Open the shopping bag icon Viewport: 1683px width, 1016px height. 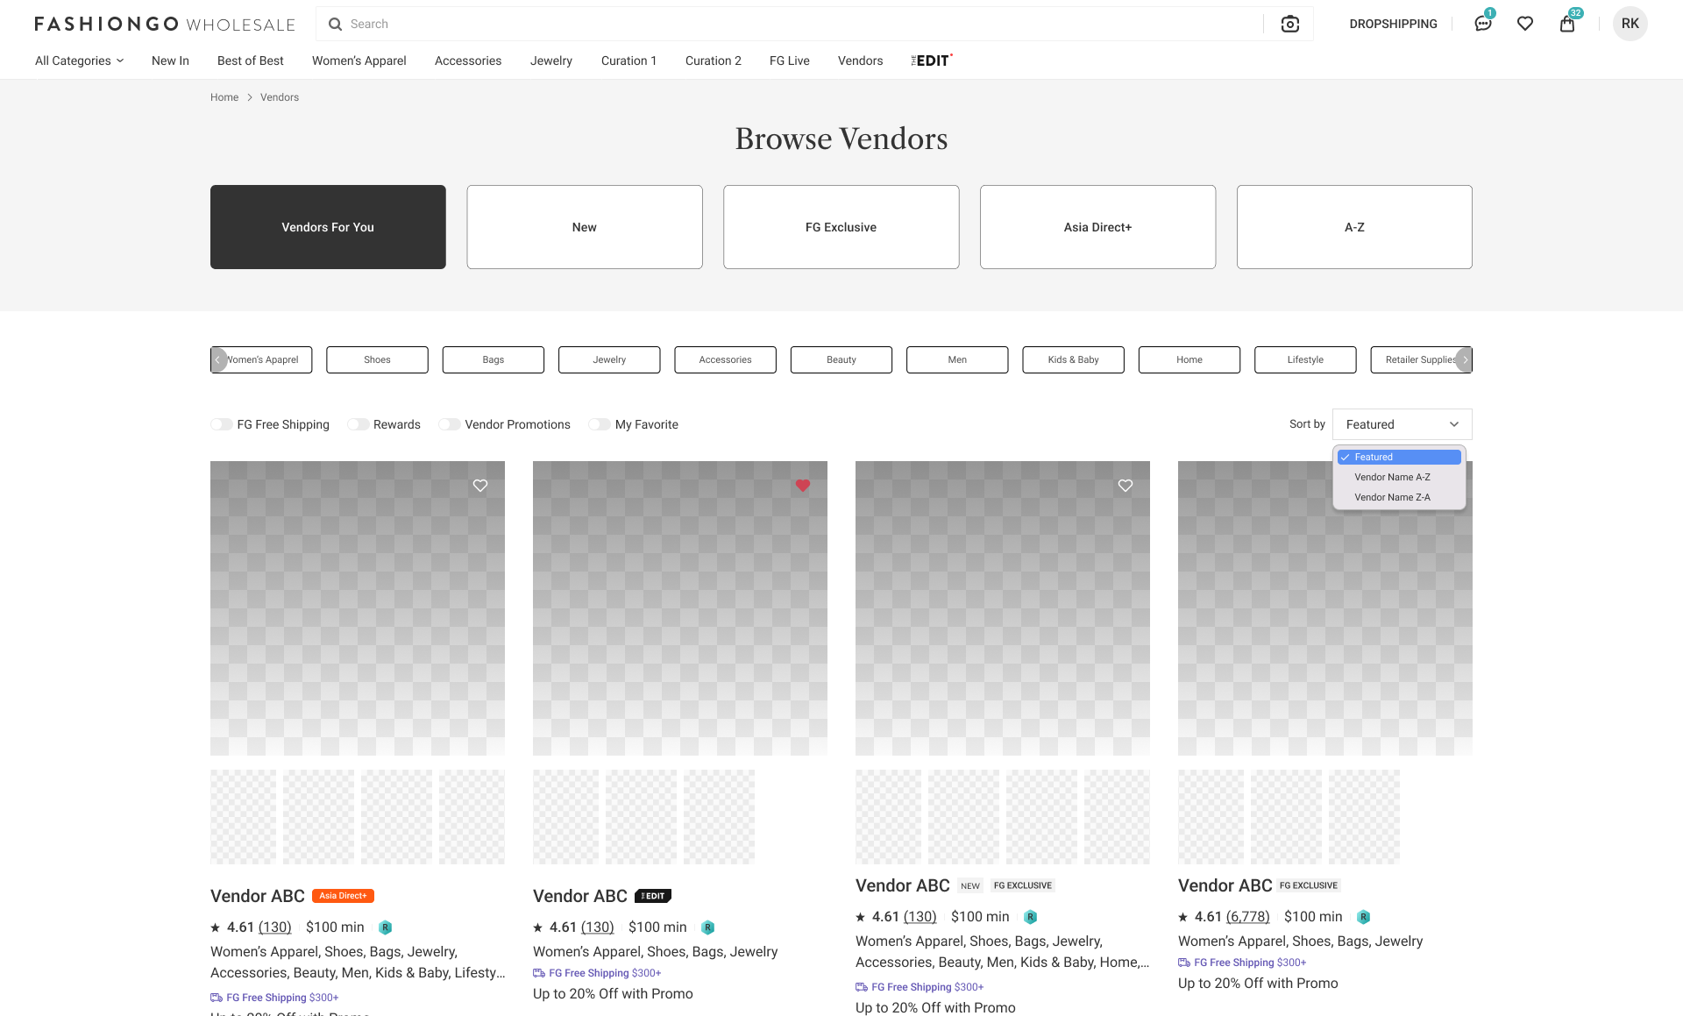[1567, 24]
